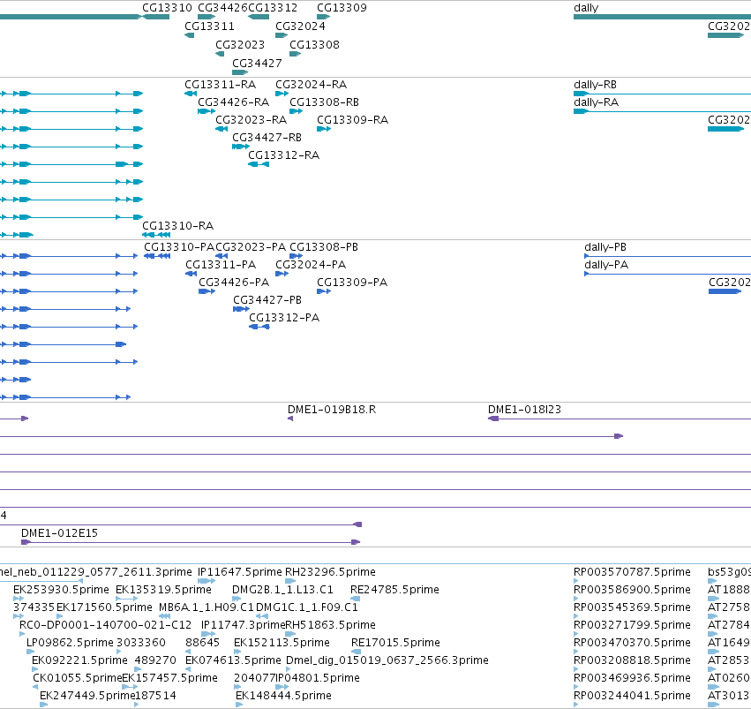Viewport: 751px width, 709px height.
Task: Select transcript CG13312-RA
Action: coord(283,155)
